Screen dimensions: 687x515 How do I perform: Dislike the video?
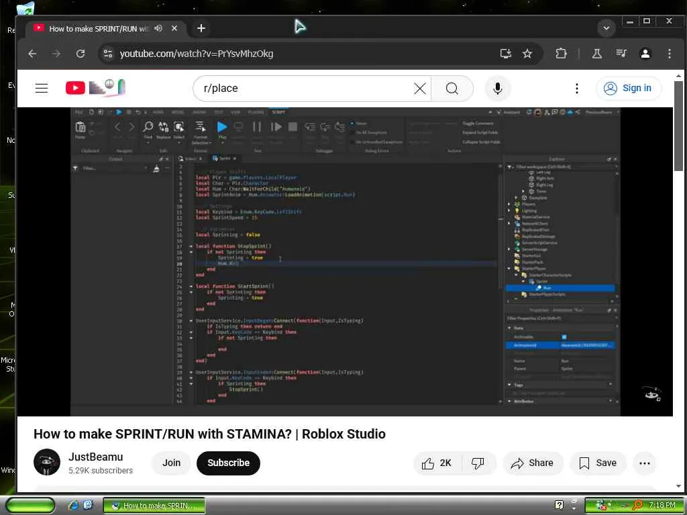[x=478, y=463]
